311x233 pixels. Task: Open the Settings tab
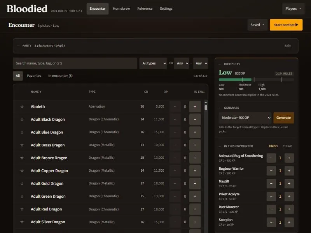[166, 9]
